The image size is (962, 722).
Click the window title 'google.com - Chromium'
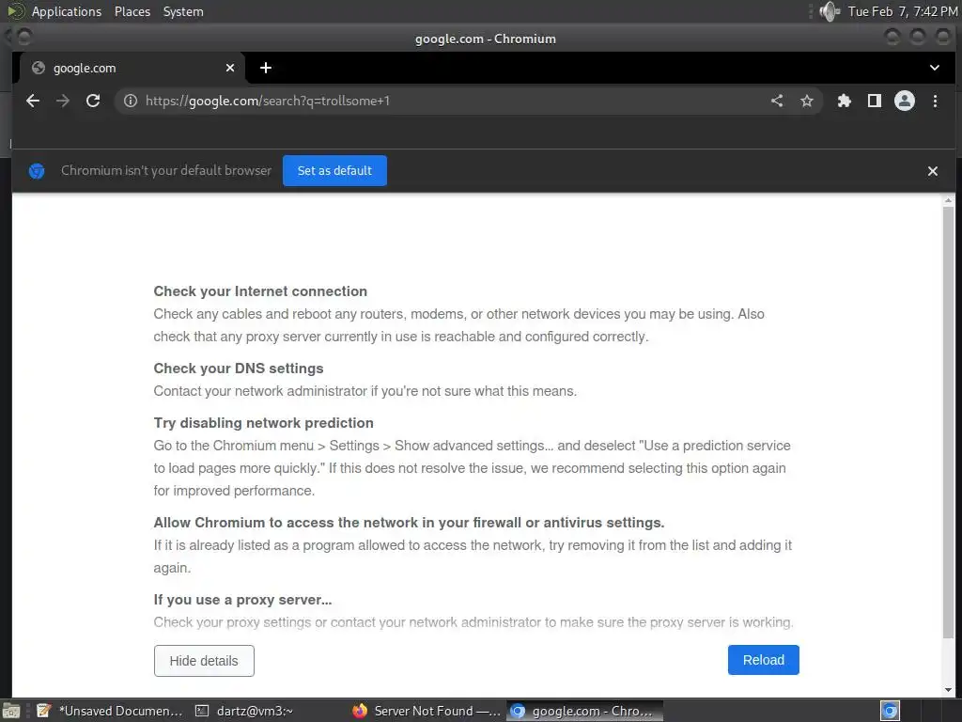click(486, 39)
